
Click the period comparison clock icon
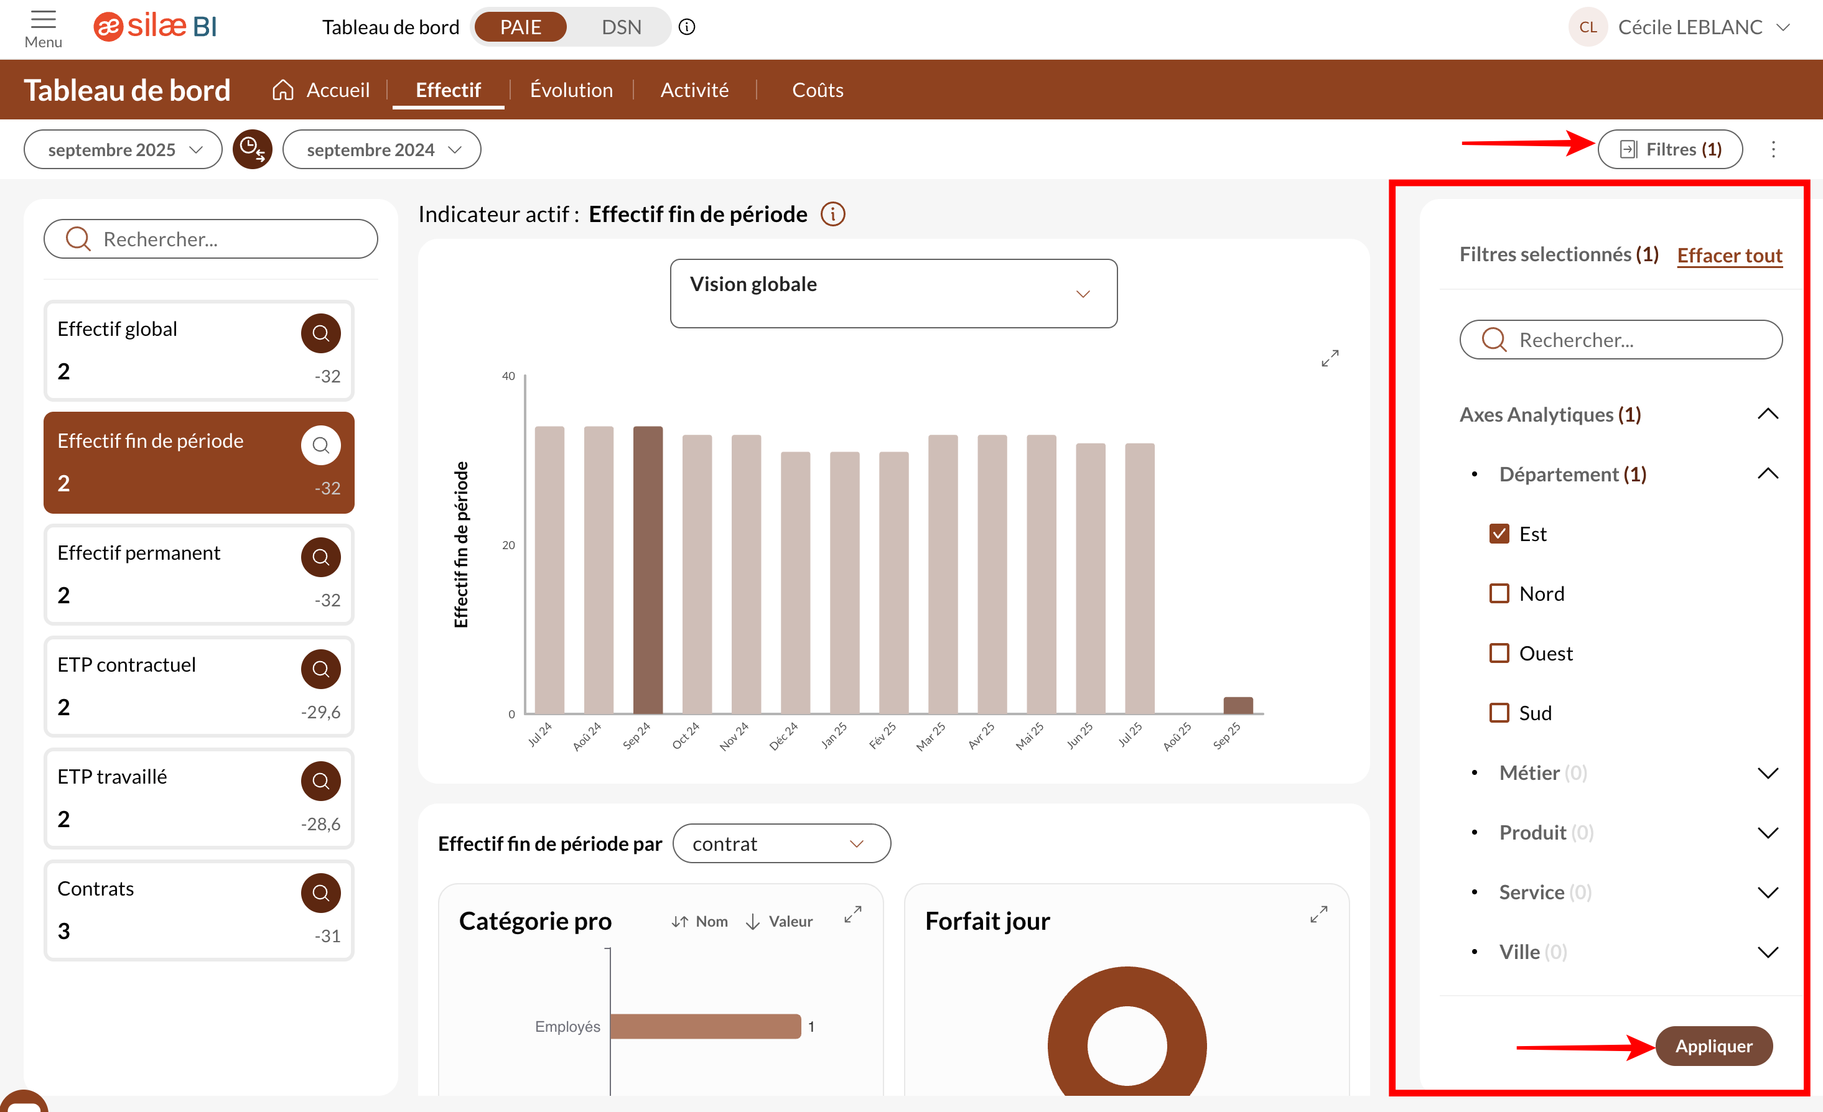click(252, 149)
